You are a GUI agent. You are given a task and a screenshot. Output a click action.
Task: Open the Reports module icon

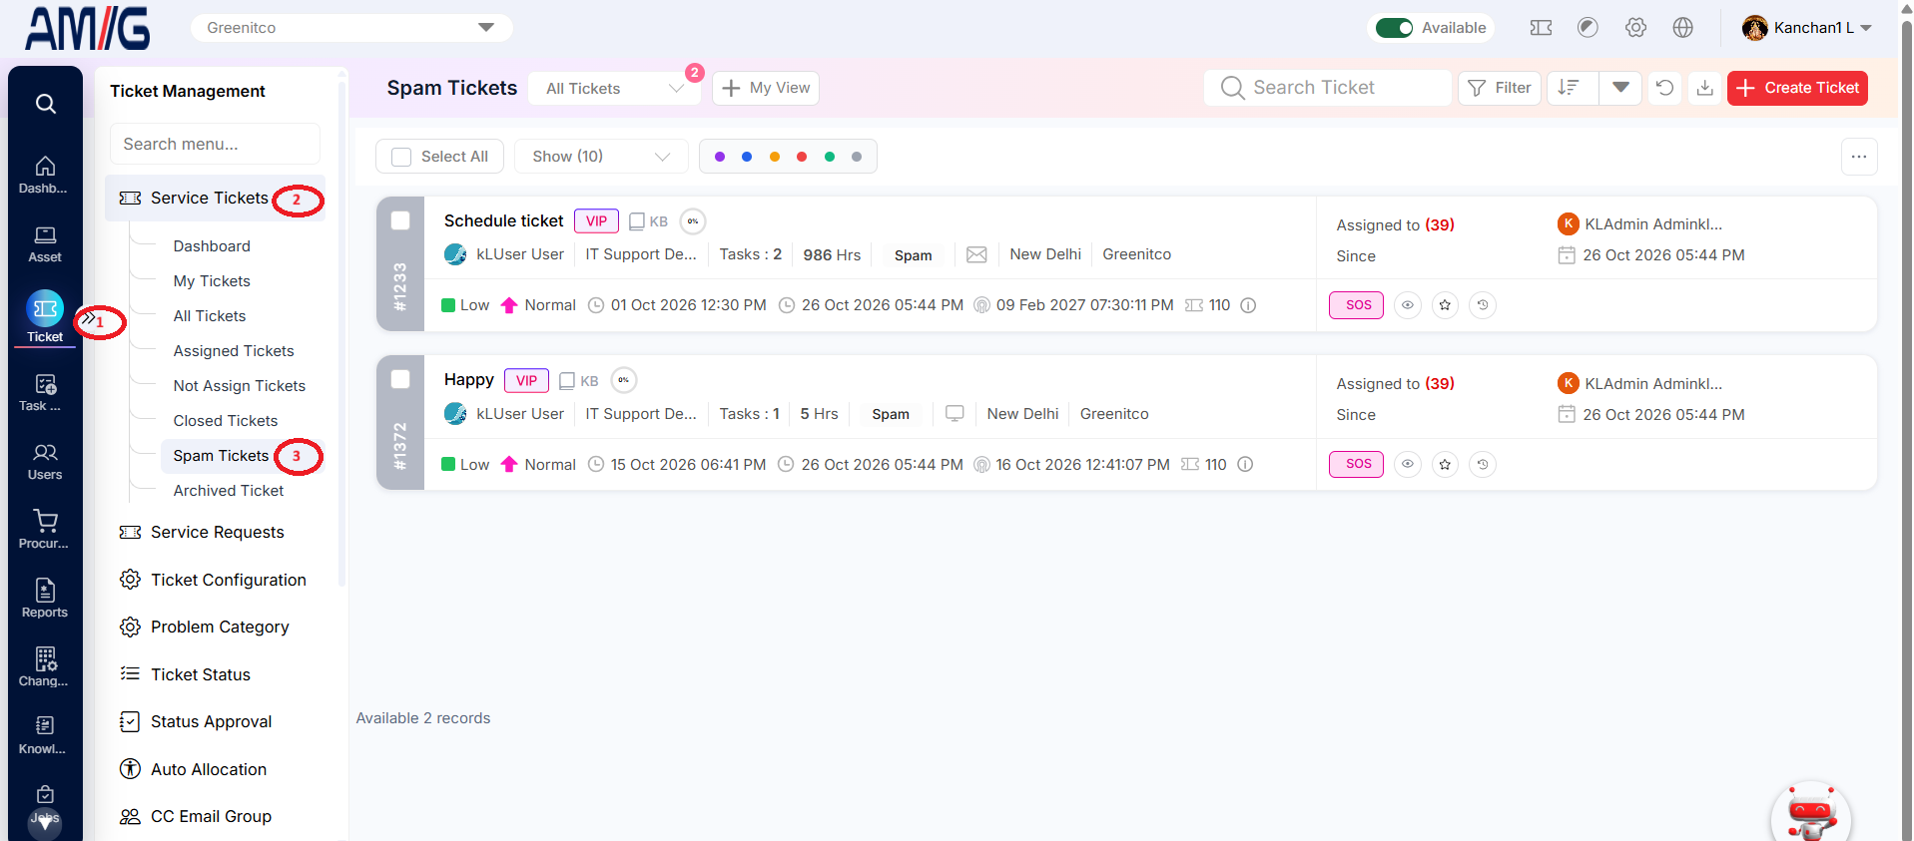click(x=45, y=599)
